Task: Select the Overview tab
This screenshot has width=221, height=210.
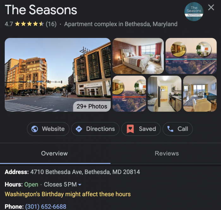Action: point(54,153)
